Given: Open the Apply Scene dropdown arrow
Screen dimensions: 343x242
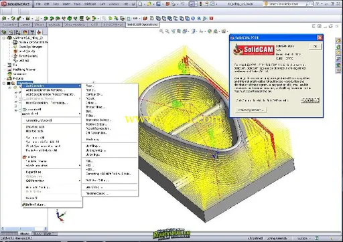Looking at the screenshot, I should (x=218, y=31).
